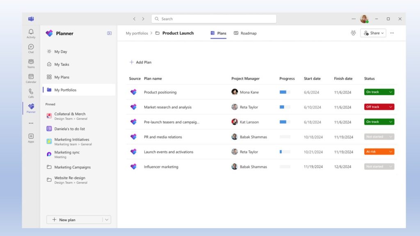Open the Apps icon in the left rail

pyautogui.click(x=31, y=137)
